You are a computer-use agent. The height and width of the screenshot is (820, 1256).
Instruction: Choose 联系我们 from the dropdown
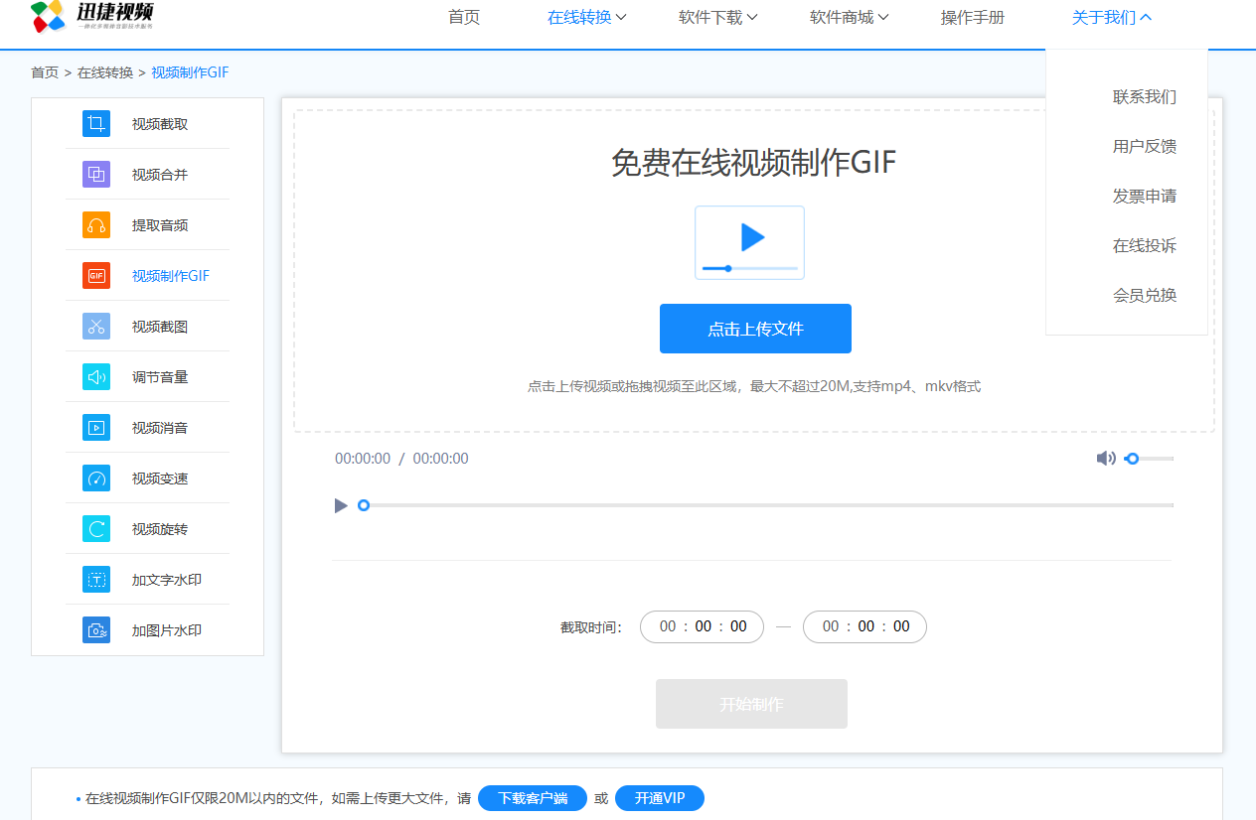[1145, 96]
